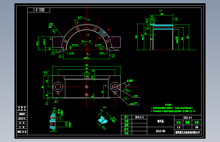The height and width of the screenshot is (142, 220).
Task: Click the mirrored drawing number box at top-left
Action: point(39,10)
